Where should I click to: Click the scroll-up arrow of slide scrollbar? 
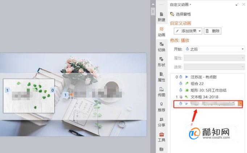[x=153, y=4]
